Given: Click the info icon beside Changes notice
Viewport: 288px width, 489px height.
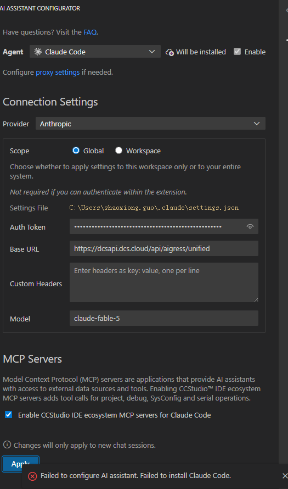Looking at the screenshot, I should 7,444.
